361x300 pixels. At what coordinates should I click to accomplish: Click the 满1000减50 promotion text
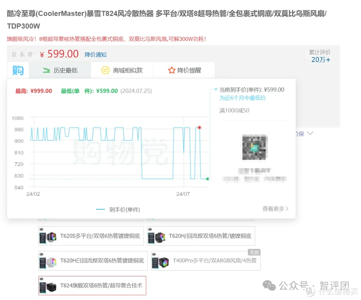234,111
